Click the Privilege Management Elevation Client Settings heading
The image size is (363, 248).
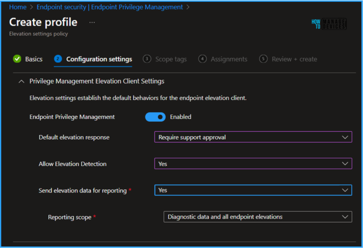97,81
